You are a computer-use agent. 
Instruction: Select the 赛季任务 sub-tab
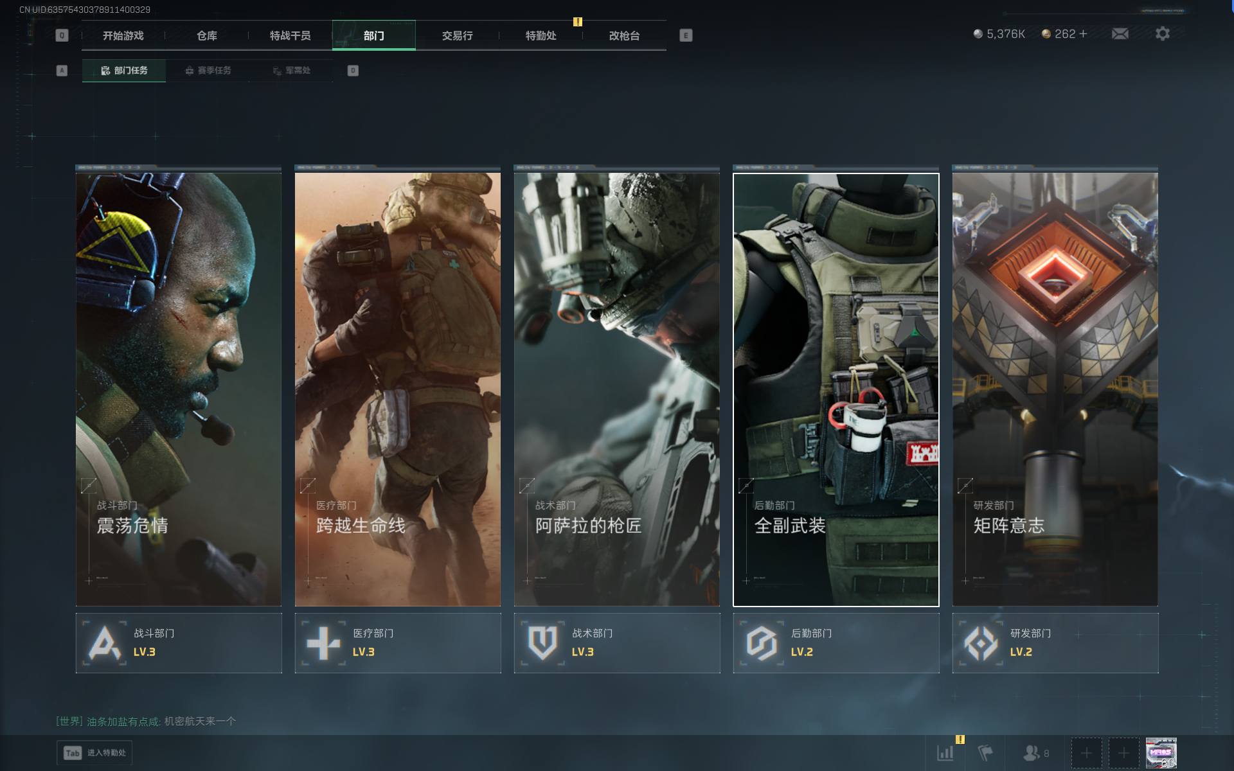tap(208, 71)
